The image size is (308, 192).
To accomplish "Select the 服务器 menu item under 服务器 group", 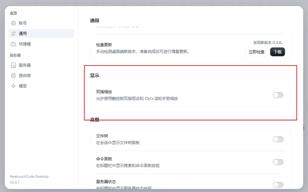I will 25,65.
